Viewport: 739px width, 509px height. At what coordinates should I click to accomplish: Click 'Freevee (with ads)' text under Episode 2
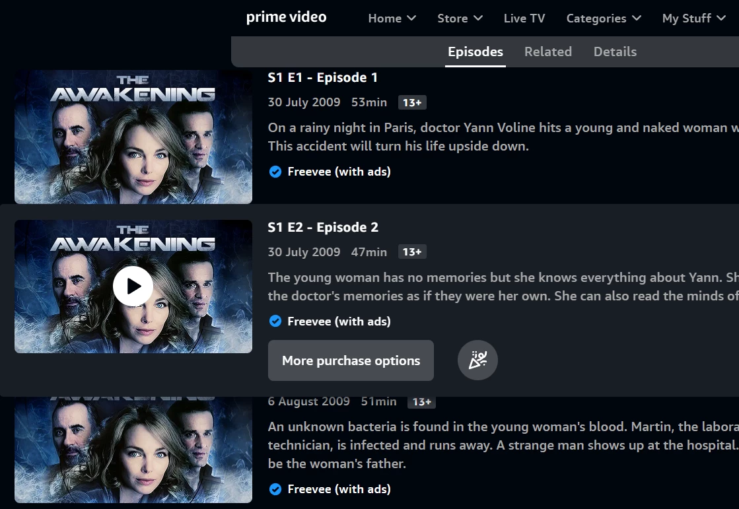coord(339,322)
